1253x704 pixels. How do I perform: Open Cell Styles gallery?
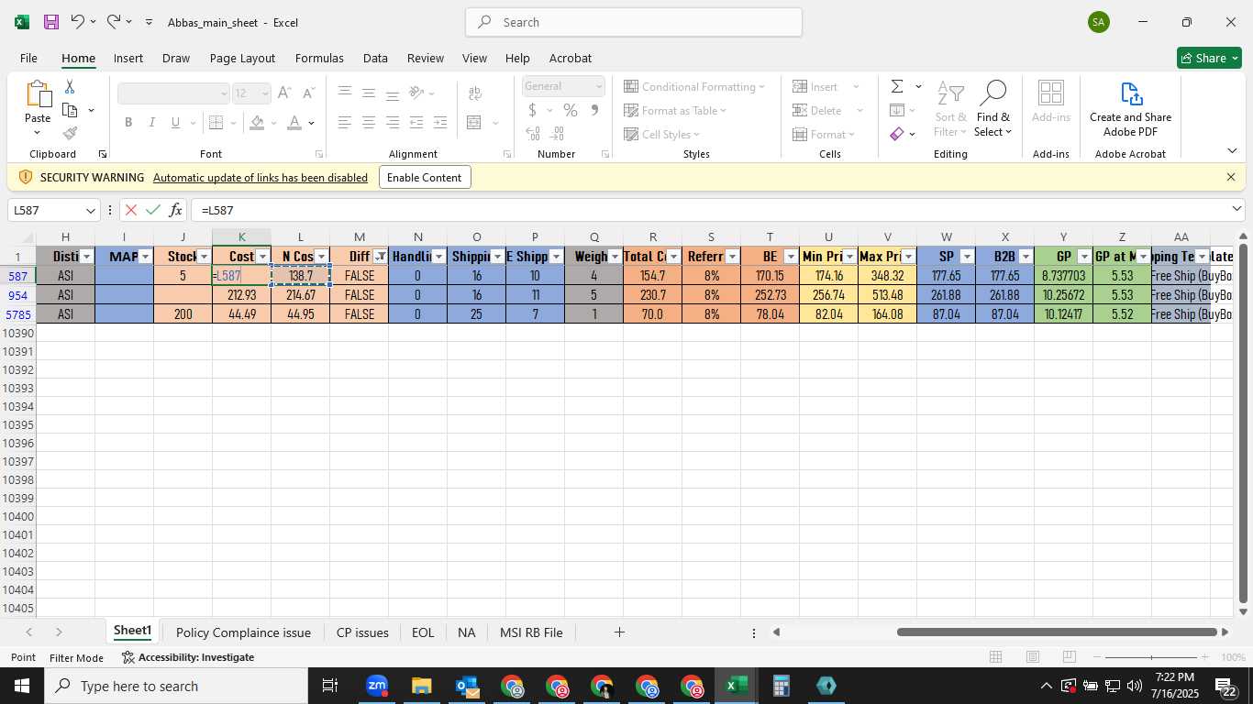pyautogui.click(x=663, y=134)
